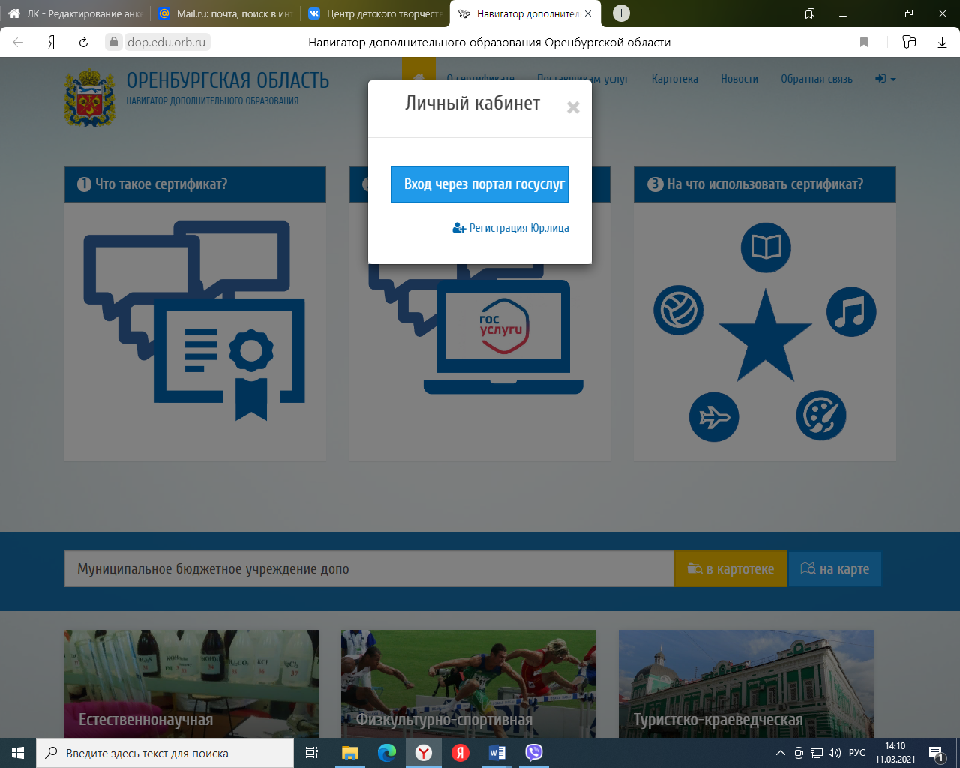This screenshot has height=768, width=960.
Task: Open volume control in system tray
Action: [x=835, y=753]
